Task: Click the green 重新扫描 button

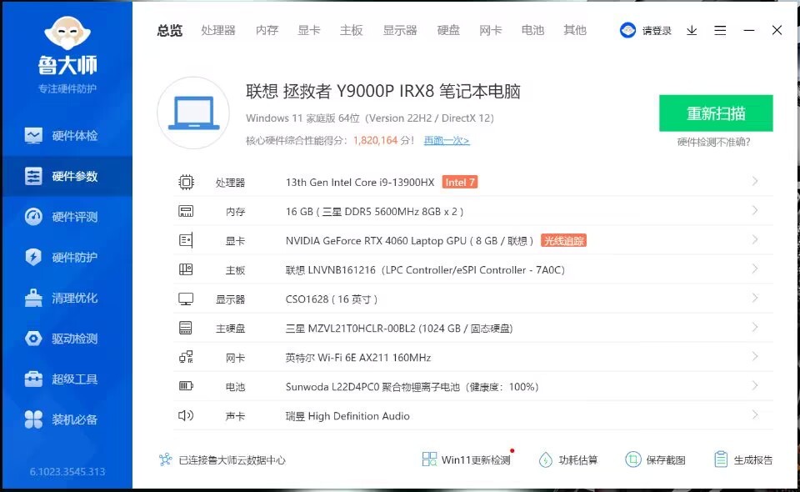Action: coord(716,113)
